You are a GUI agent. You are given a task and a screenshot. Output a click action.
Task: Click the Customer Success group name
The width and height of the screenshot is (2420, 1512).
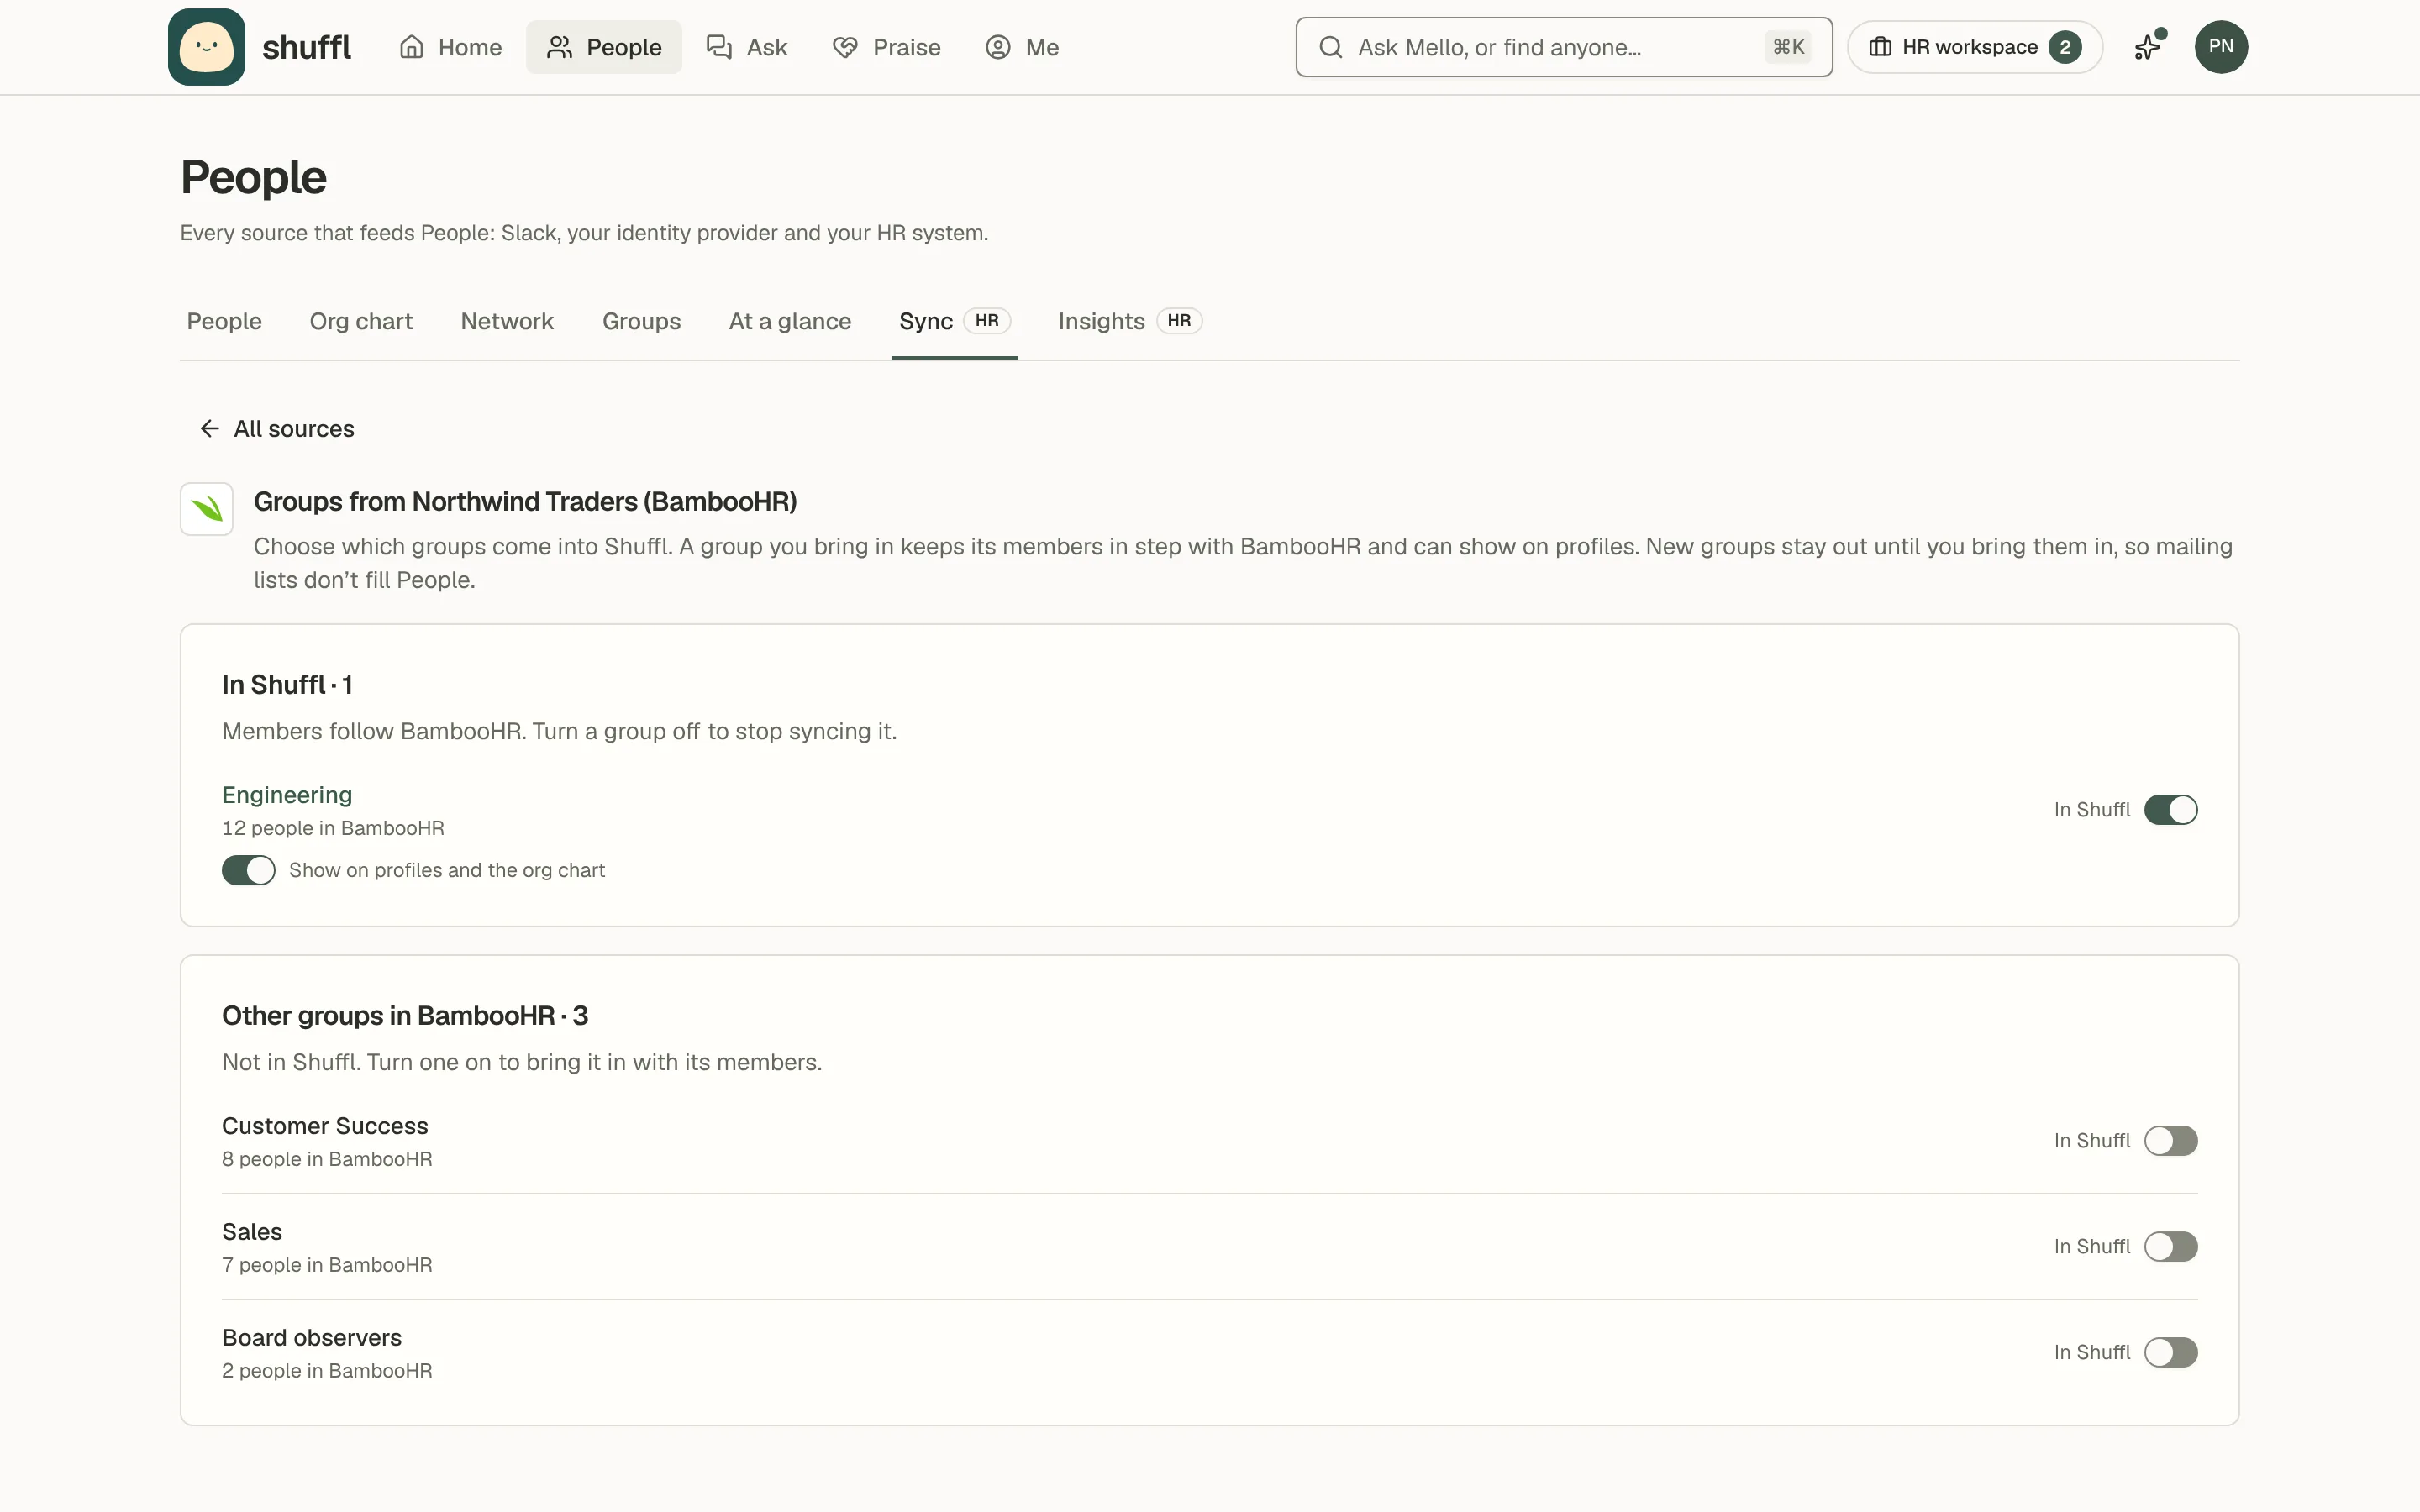(325, 1126)
